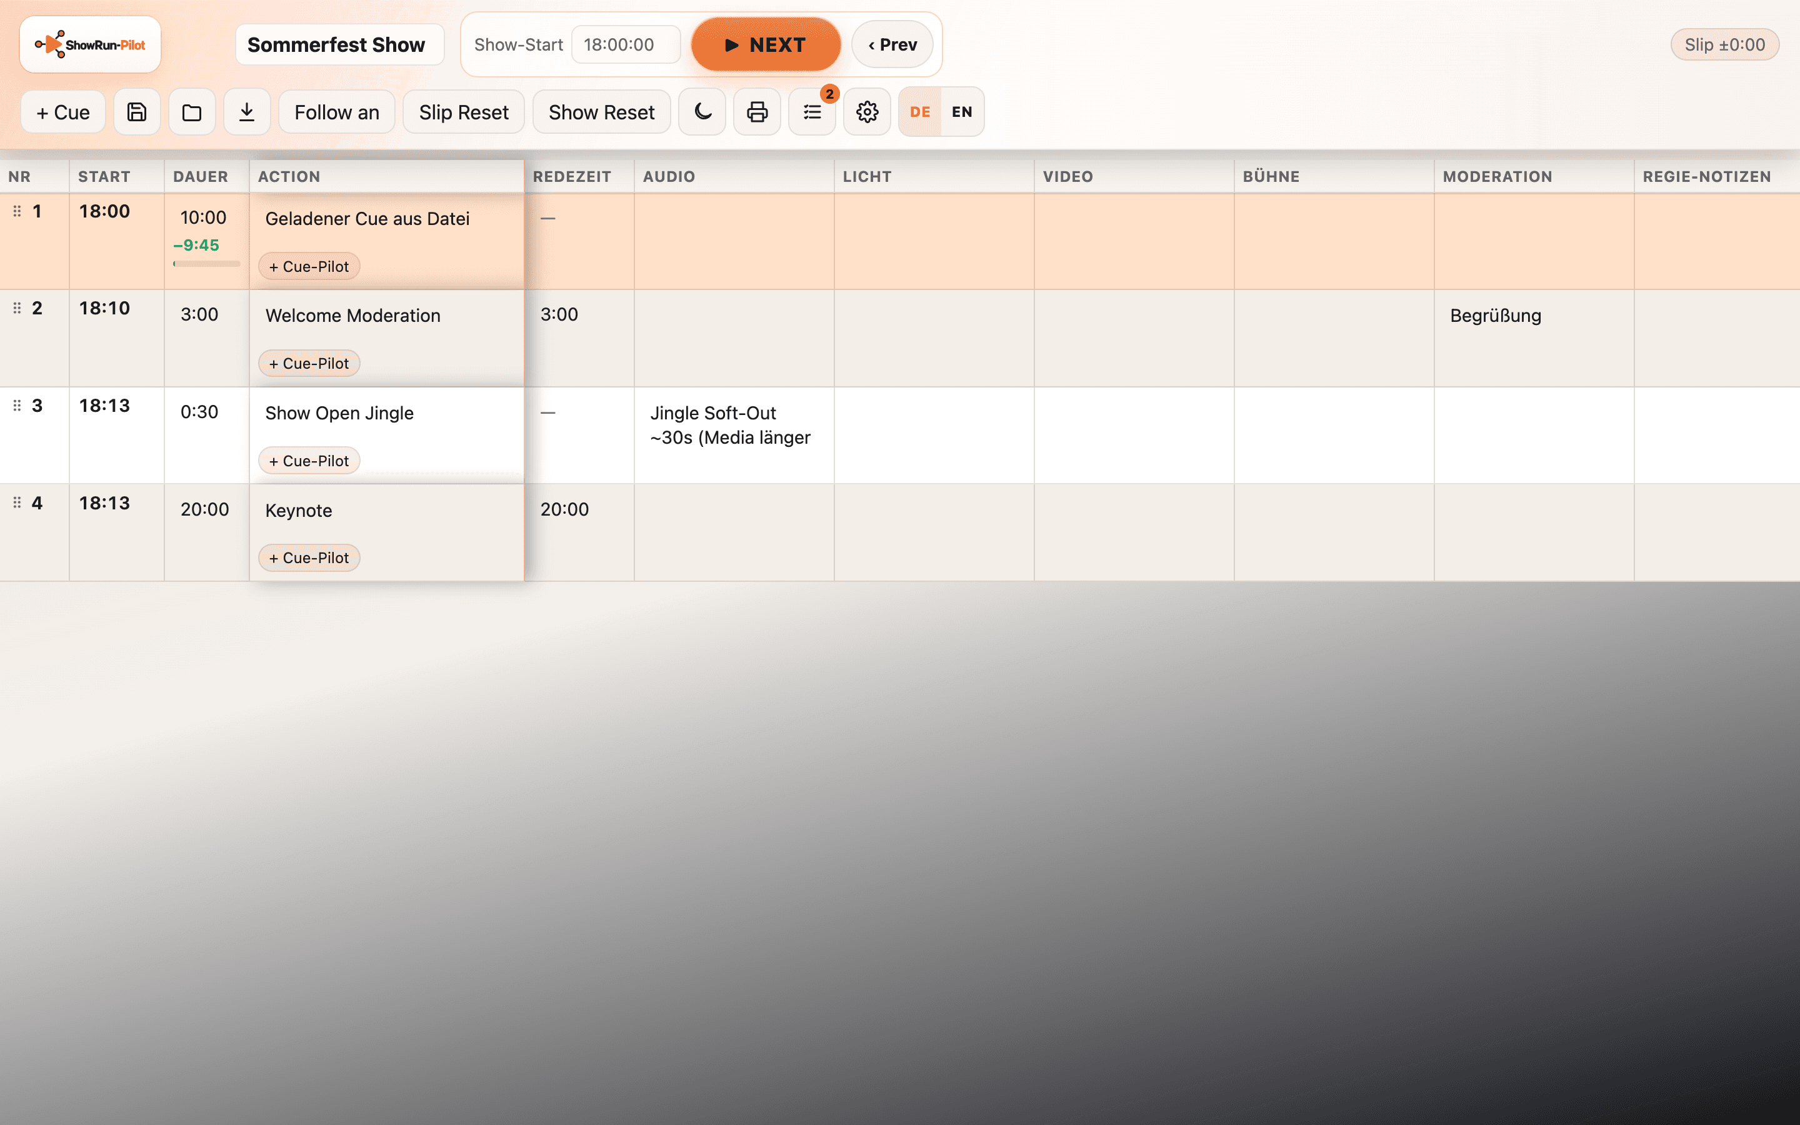Screen dimensions: 1800x1125
Task: Grab drag handle of cue 3
Action: point(17,406)
